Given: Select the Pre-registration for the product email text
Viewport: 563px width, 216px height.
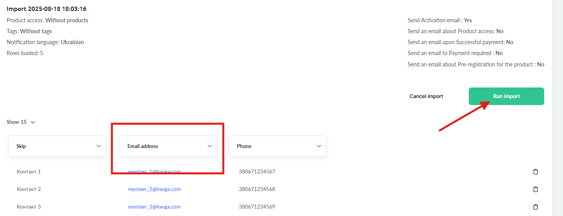Looking at the screenshot, I should (476, 64).
